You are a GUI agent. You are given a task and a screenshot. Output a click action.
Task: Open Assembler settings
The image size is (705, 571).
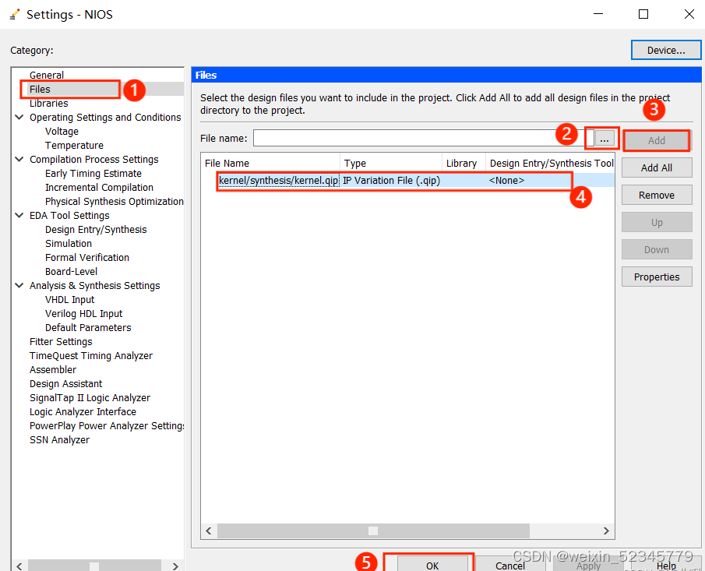click(x=53, y=369)
